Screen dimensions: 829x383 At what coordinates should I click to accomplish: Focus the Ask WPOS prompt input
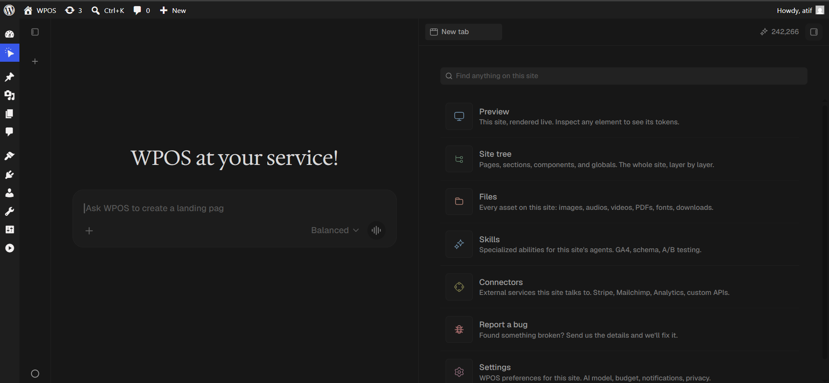(x=234, y=208)
